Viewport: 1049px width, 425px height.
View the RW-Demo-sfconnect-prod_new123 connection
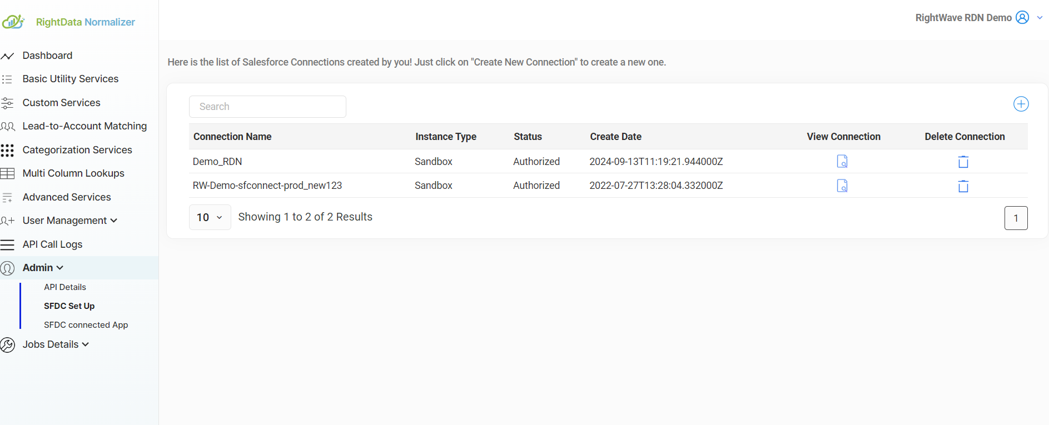[842, 186]
